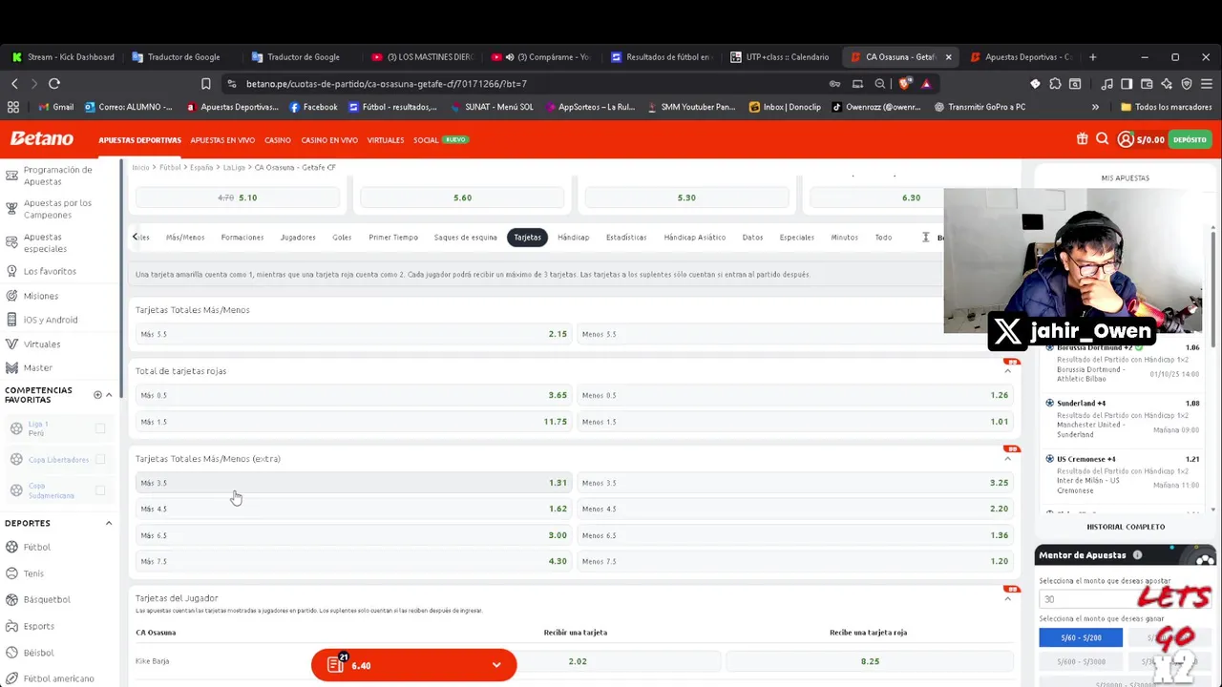
Task: Collapse the Deportes section
Action: [x=109, y=523]
